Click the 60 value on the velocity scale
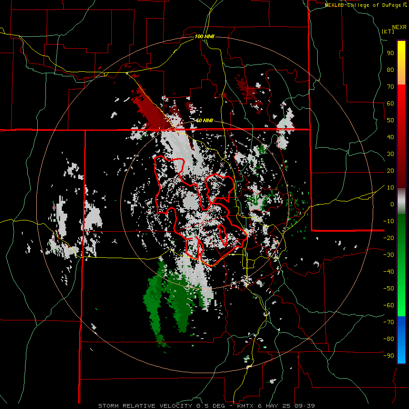 click(x=390, y=103)
